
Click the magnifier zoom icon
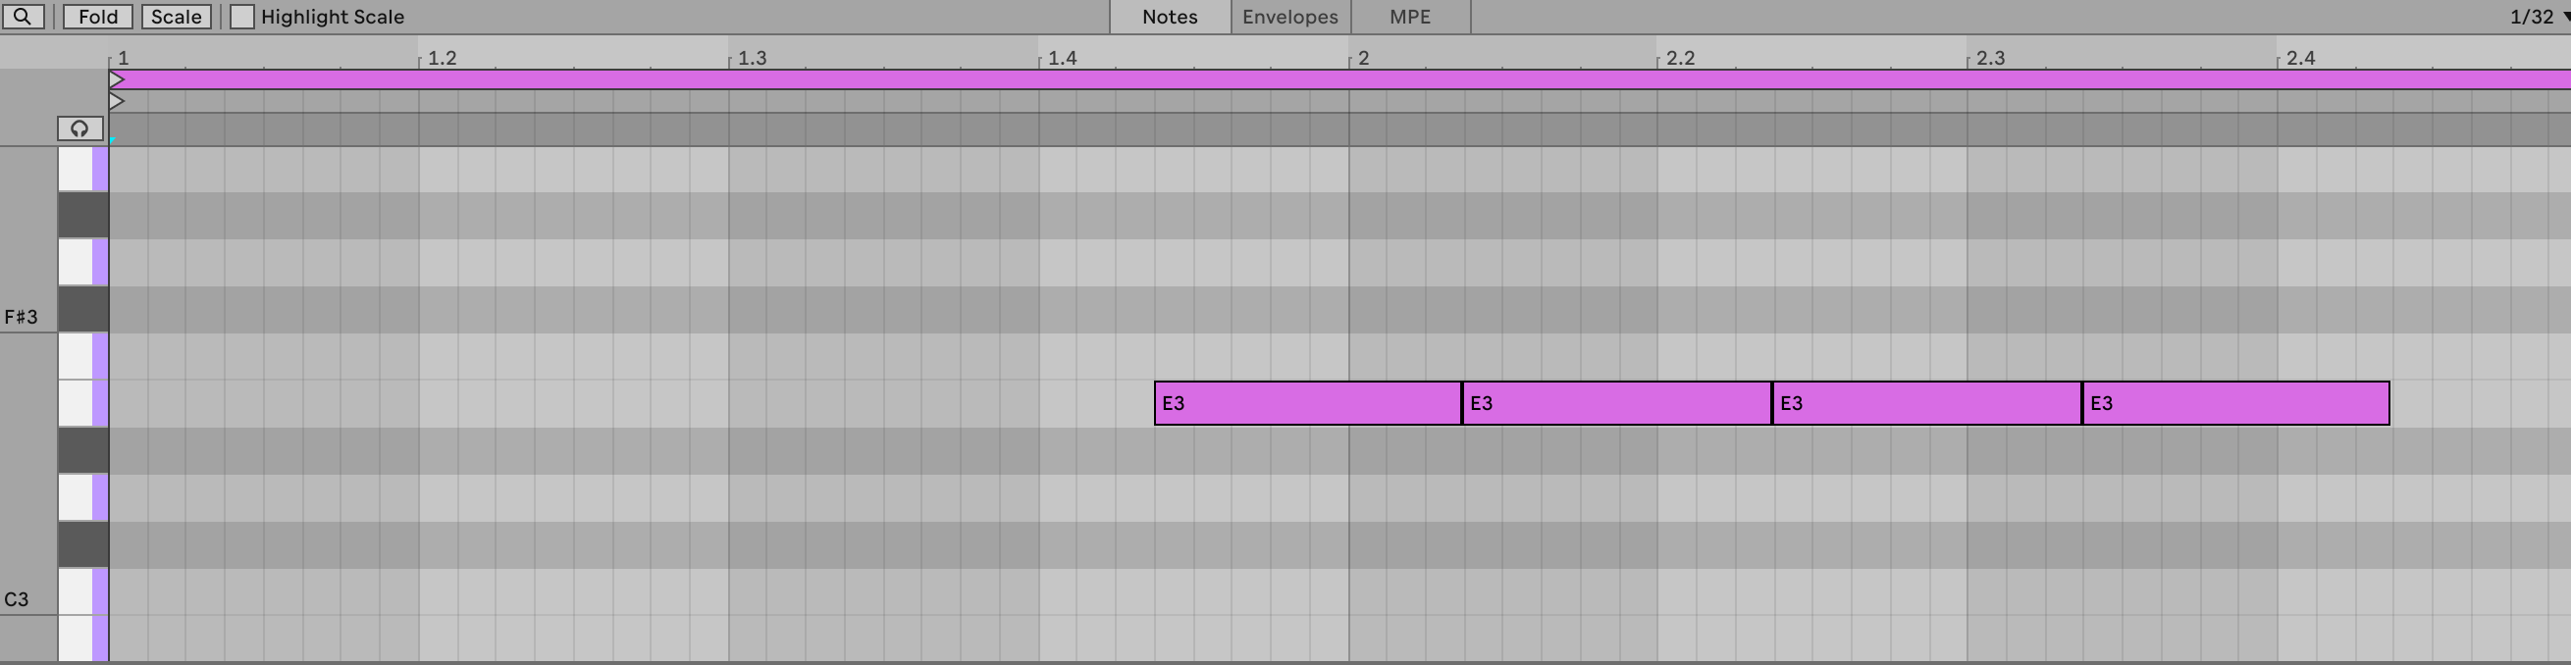[x=22, y=17]
